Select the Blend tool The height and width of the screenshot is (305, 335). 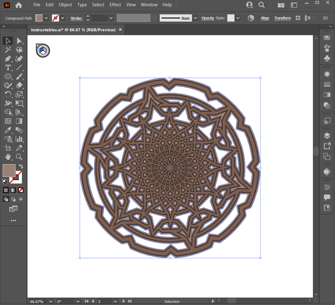click(19, 130)
